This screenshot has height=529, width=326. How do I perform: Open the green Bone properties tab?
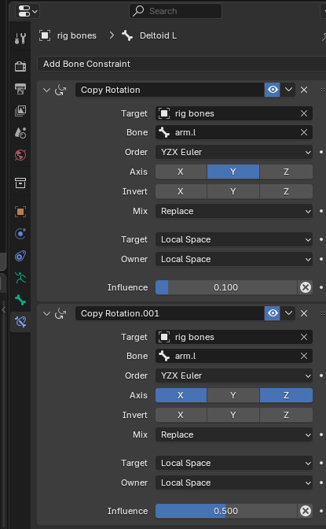click(20, 300)
